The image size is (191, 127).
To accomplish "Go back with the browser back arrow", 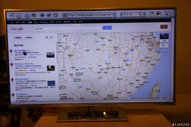I will click(12, 15).
